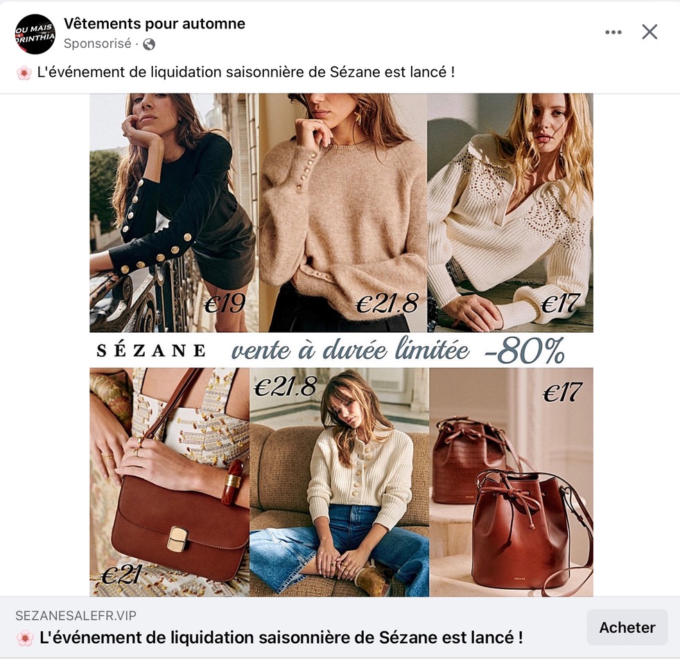Select the beige sweater photo priced €21.8
This screenshot has width=680, height=666.
[x=343, y=213]
